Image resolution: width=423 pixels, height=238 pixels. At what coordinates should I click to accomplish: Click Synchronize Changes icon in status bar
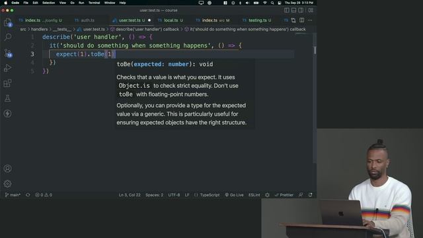[28, 195]
